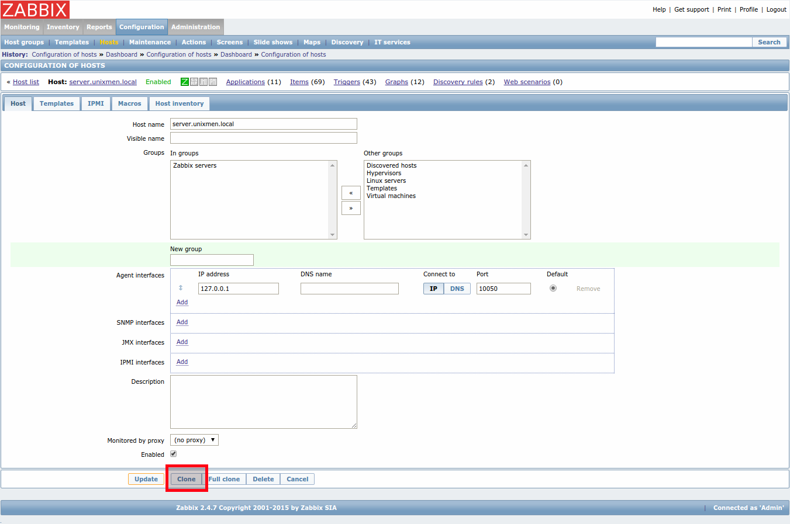
Task: Add an SNMP interface
Action: (x=182, y=322)
